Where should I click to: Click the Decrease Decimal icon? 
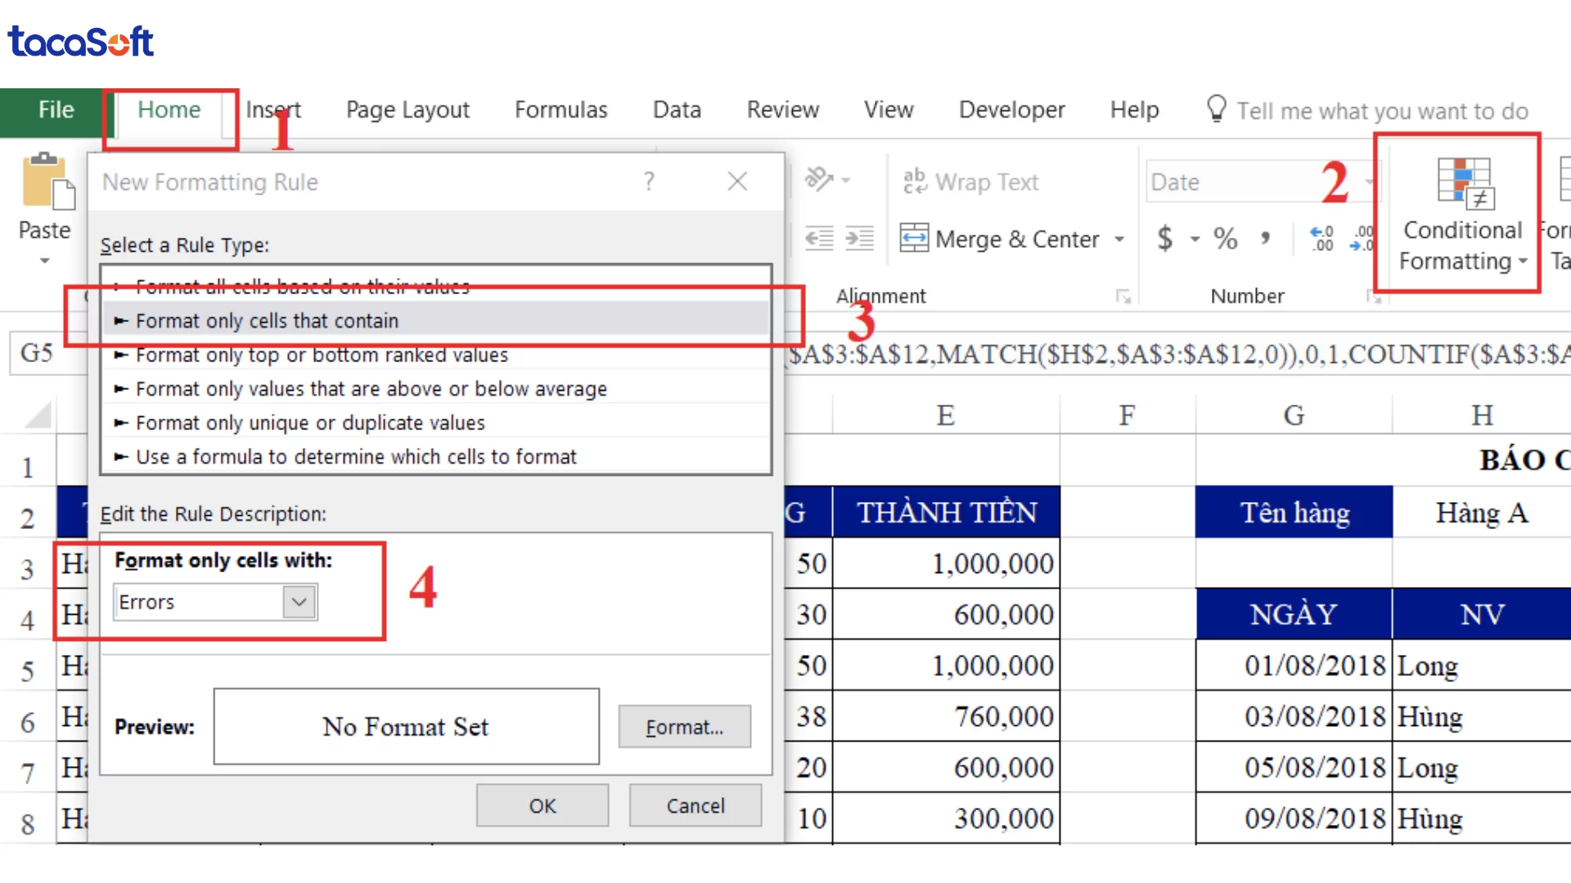click(1362, 238)
